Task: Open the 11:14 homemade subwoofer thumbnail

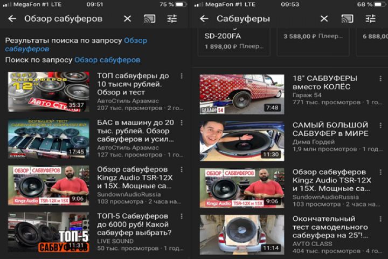Action: pyautogui.click(x=242, y=235)
